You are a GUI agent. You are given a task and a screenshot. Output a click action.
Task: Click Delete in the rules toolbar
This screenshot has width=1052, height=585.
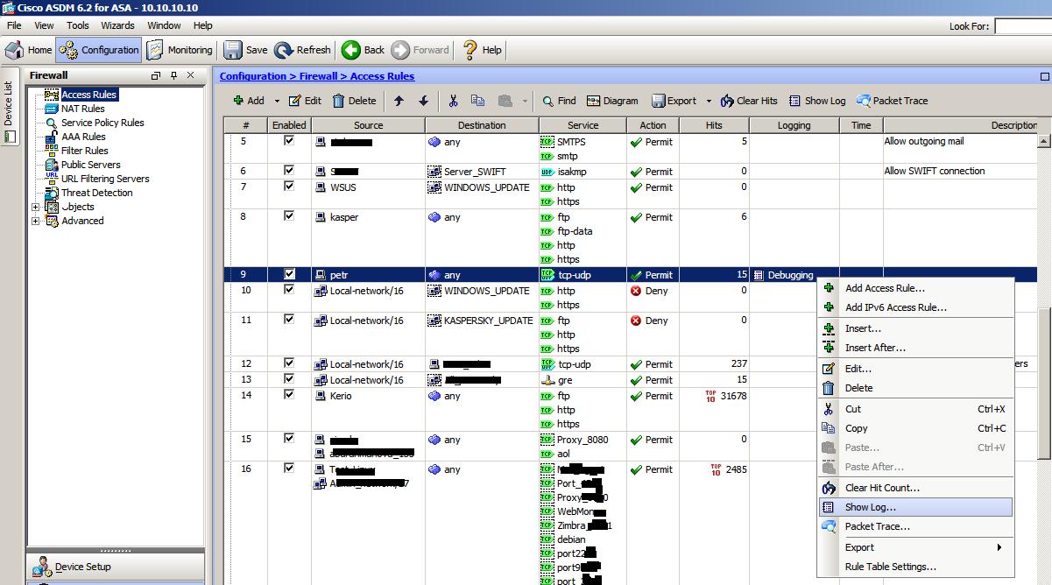(354, 101)
